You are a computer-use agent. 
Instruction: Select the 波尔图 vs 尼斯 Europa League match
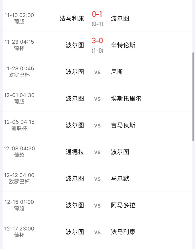[x=97, y=72]
